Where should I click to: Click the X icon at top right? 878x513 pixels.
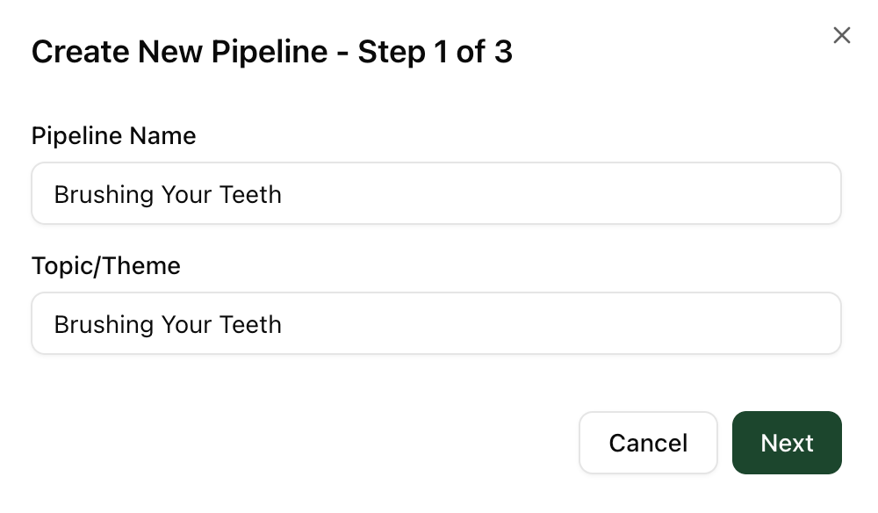[x=841, y=35]
